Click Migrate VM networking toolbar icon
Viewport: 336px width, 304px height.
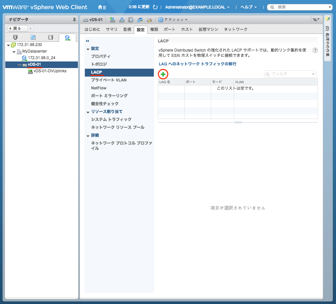pos(140,20)
